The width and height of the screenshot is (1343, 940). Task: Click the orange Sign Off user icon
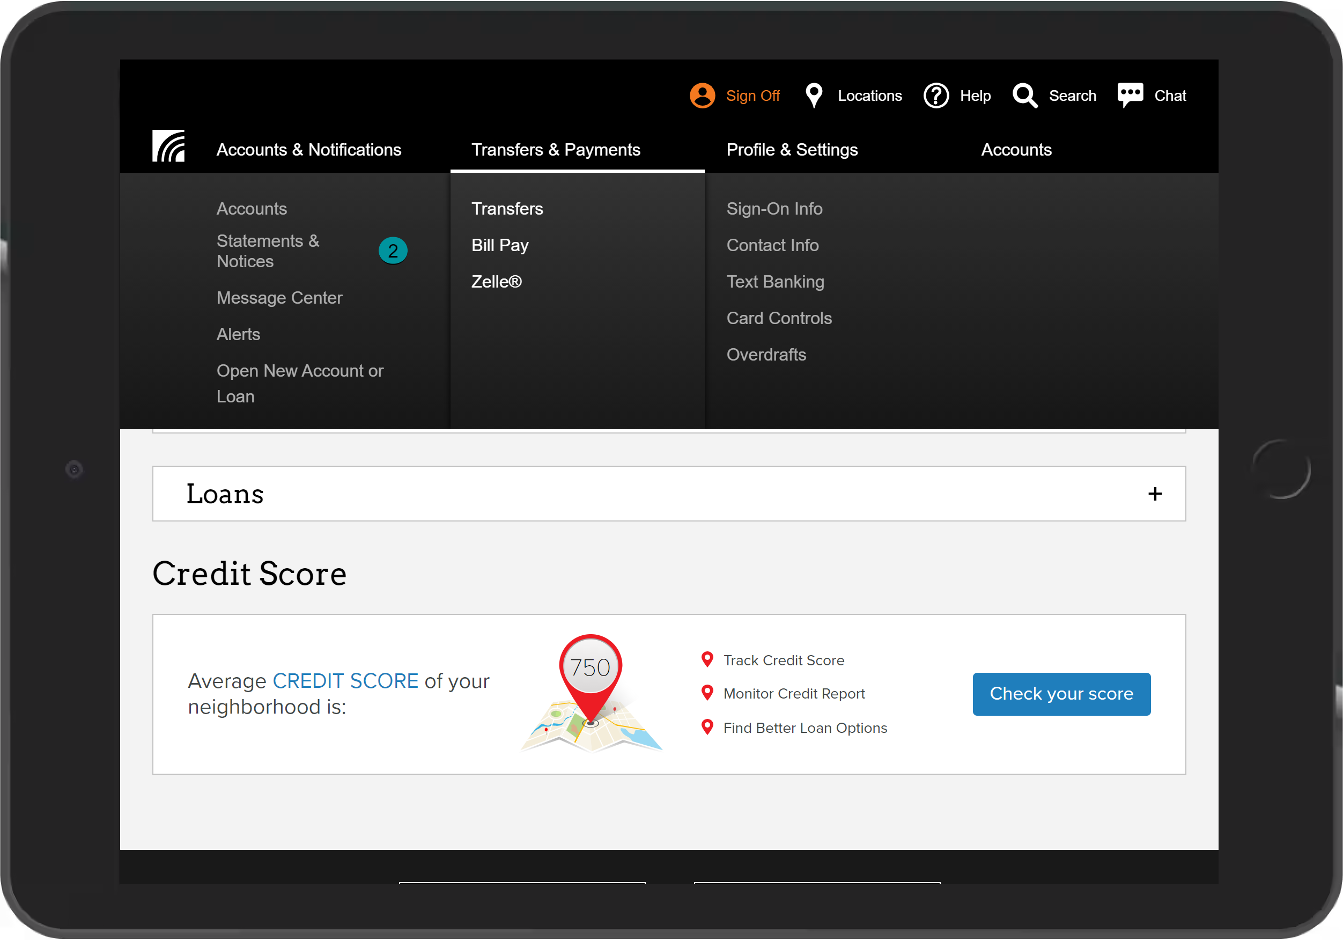[x=702, y=96]
